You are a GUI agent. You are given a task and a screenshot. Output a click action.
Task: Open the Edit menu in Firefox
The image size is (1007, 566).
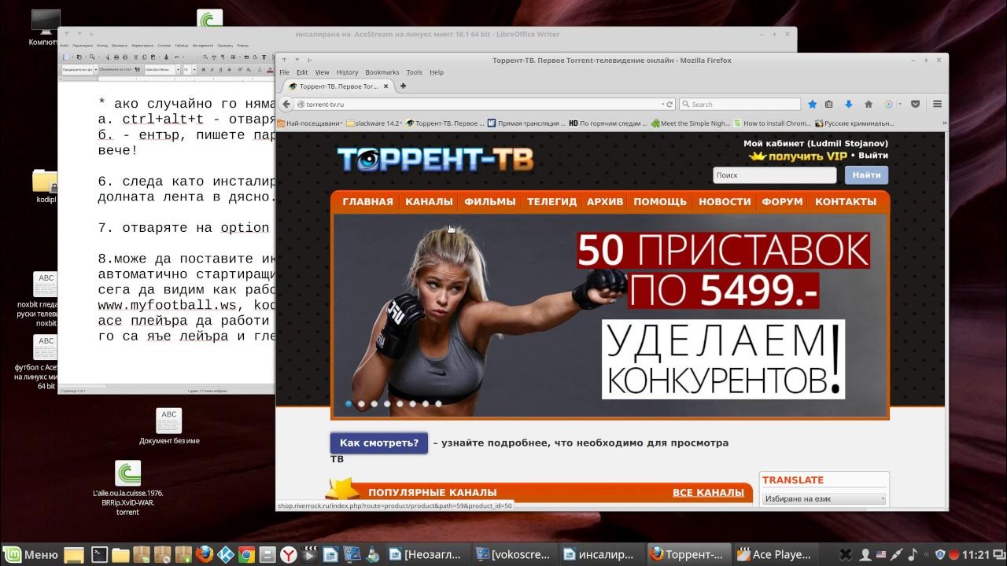(302, 72)
